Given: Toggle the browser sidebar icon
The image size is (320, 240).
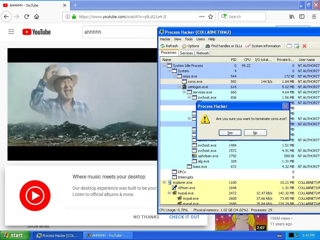Looking at the screenshot, I should (302, 17).
